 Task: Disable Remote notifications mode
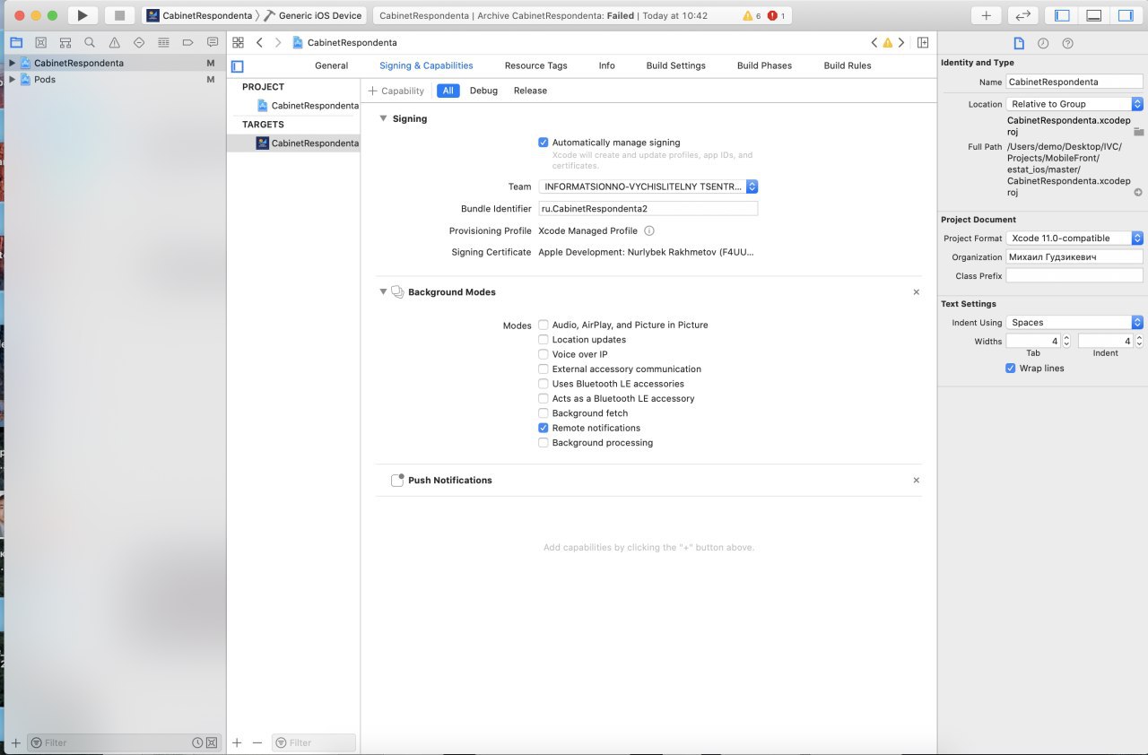coord(543,428)
